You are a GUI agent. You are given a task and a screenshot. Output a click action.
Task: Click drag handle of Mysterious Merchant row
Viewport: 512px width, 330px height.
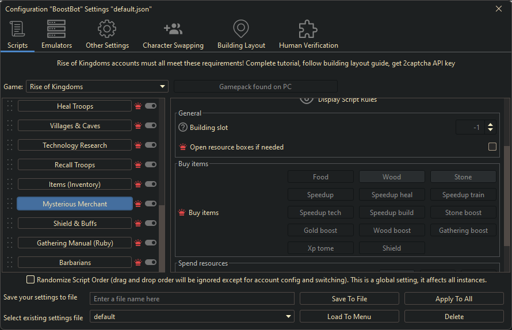(10, 204)
